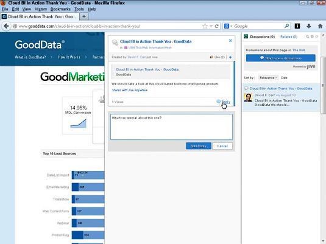Click the Email Marketing bar in chart

click(x=88, y=187)
